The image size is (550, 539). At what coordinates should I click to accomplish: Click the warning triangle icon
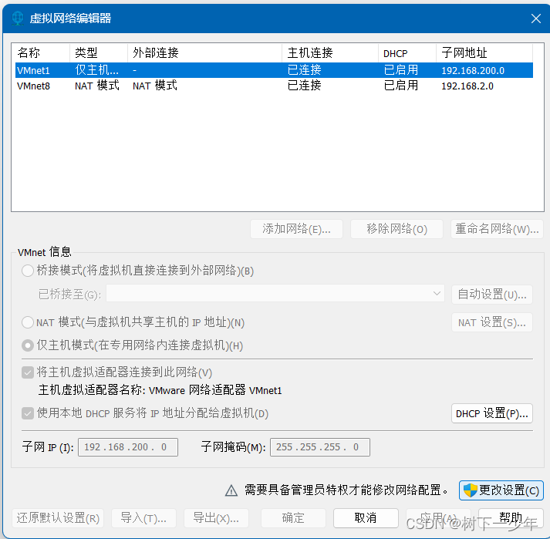click(231, 490)
